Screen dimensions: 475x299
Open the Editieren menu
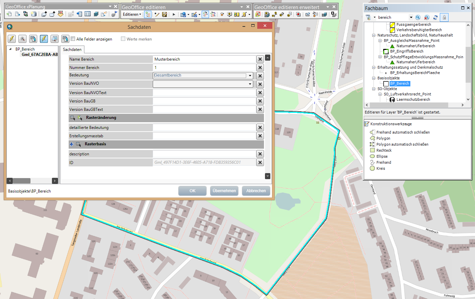tap(132, 14)
